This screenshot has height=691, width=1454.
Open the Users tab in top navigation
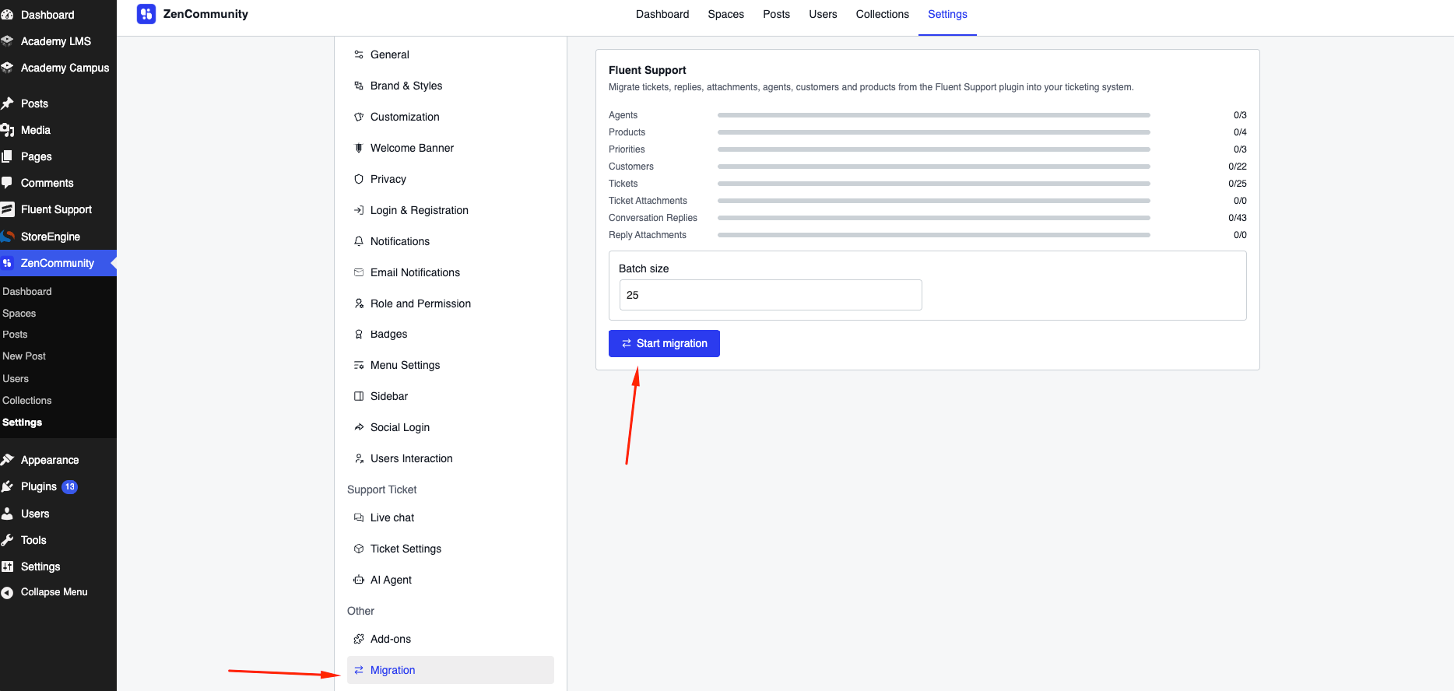tap(823, 14)
